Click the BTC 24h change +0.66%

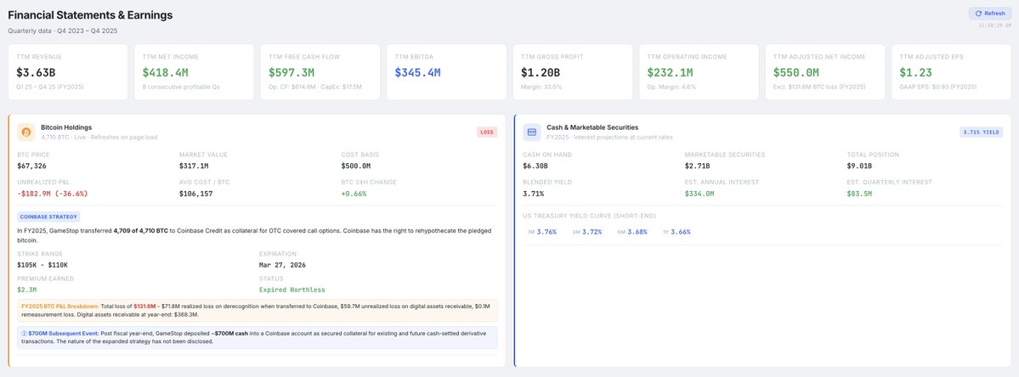click(x=354, y=194)
